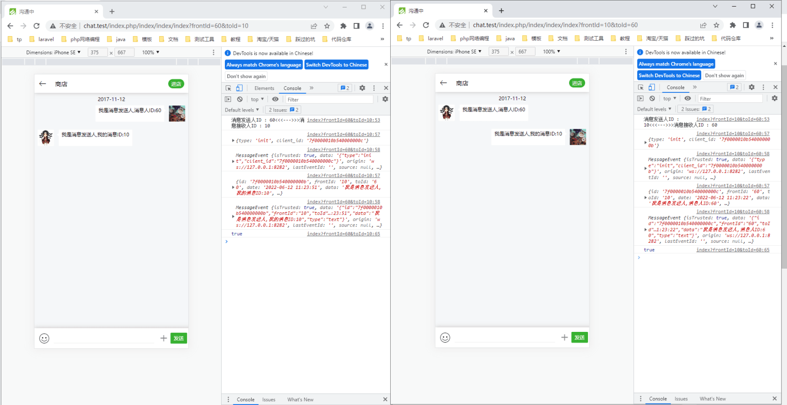Open 100% zoom dropdown in right window
The image size is (787, 405).
552,52
